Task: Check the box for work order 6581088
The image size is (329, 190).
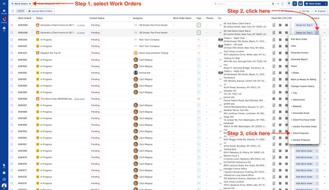Action: tap(12, 98)
